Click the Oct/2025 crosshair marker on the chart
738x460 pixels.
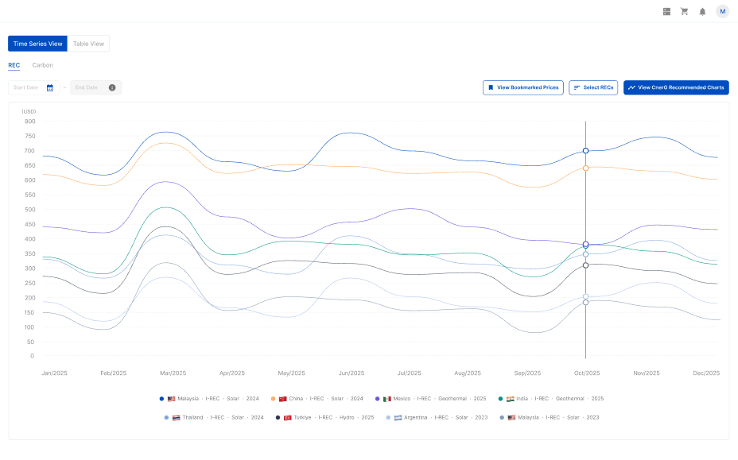(585, 150)
